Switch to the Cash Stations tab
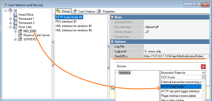212x101 pixels. pos(84,11)
